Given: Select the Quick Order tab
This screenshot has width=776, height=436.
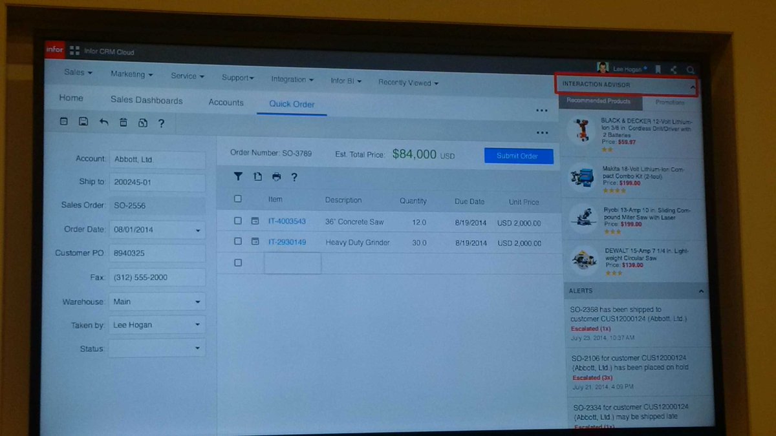Looking at the screenshot, I should click(x=292, y=105).
